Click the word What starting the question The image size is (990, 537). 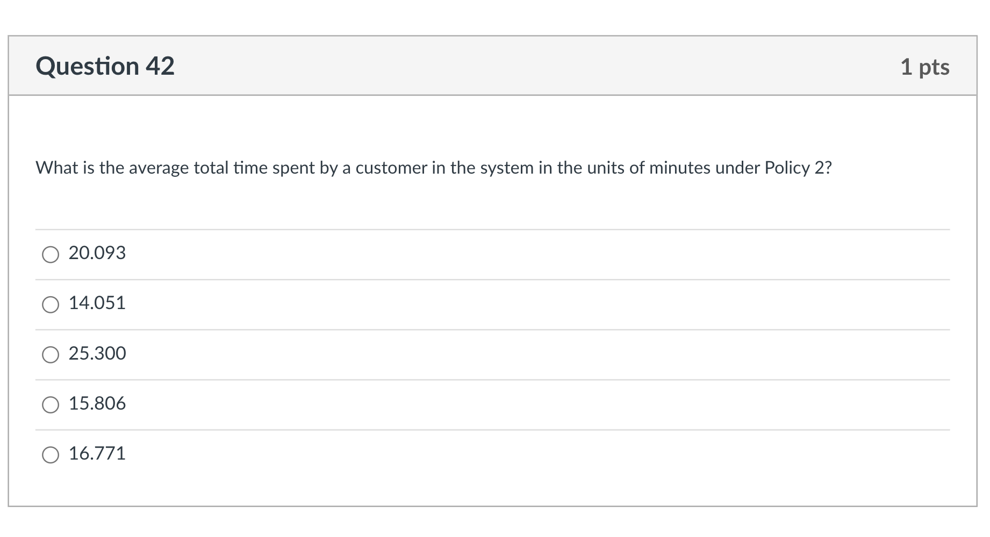57,168
